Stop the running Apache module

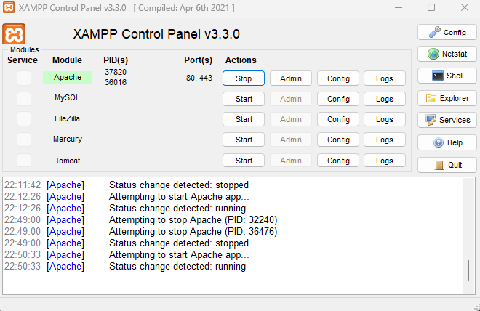point(244,78)
